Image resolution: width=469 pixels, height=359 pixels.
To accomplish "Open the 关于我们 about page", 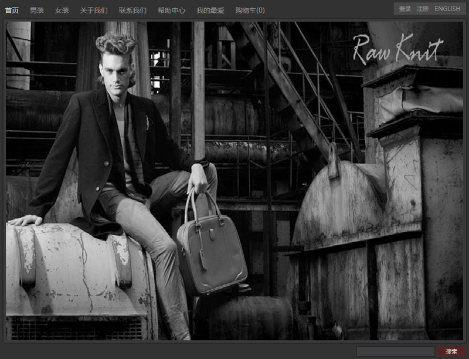I will pos(94,11).
